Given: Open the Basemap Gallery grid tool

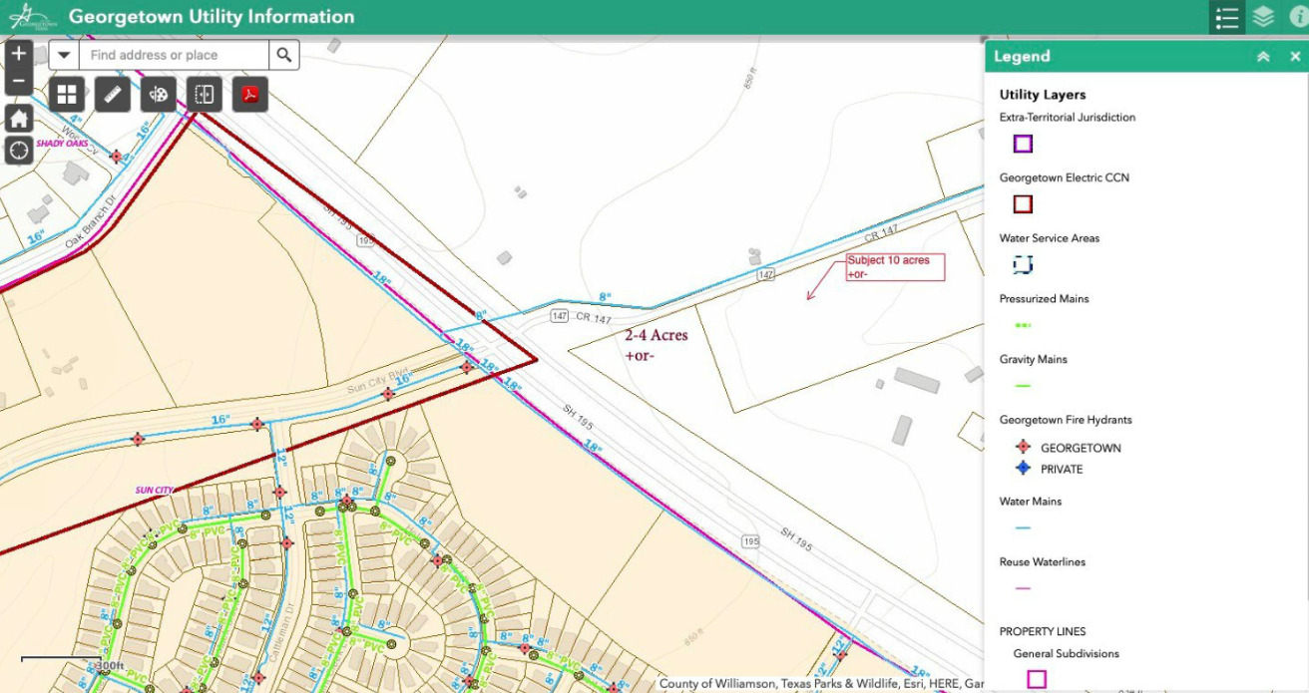Looking at the screenshot, I should pyautogui.click(x=67, y=95).
